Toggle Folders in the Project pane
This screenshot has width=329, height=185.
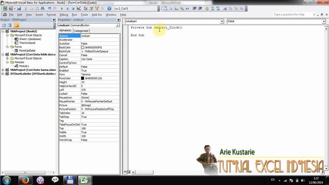(x=16, y=25)
